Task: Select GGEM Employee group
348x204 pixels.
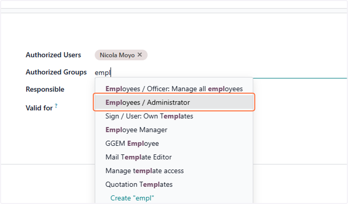Action: click(x=174, y=143)
